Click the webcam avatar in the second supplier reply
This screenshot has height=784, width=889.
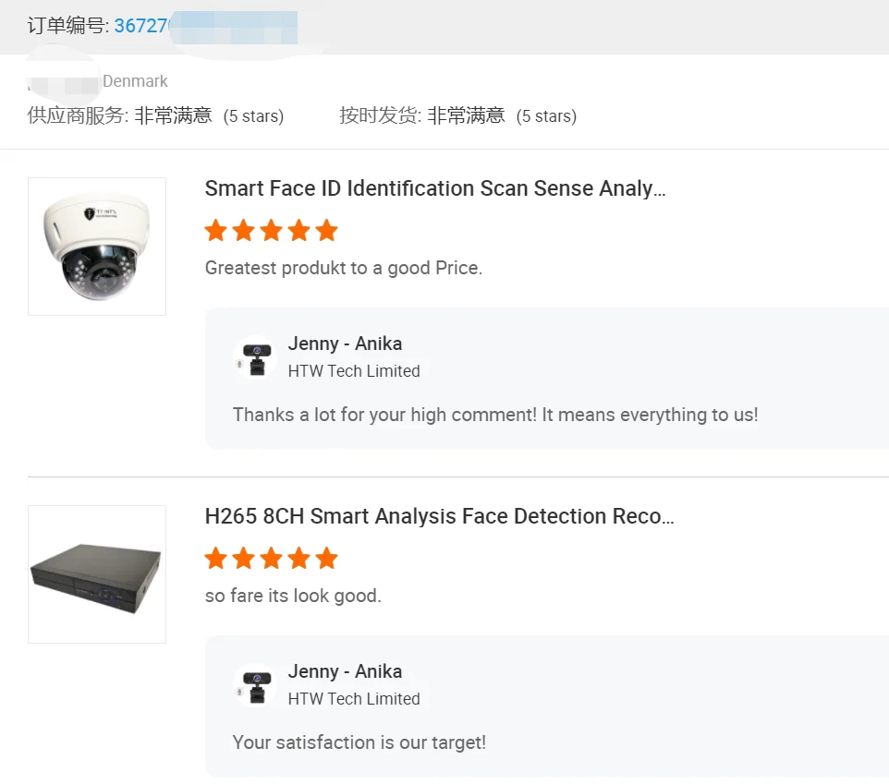(x=255, y=686)
